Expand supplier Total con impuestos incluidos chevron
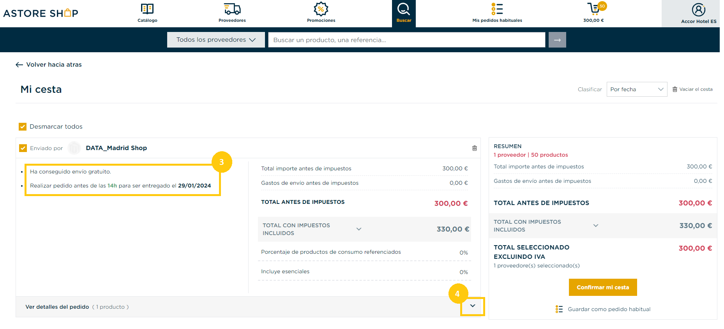724x329 pixels. click(359, 229)
